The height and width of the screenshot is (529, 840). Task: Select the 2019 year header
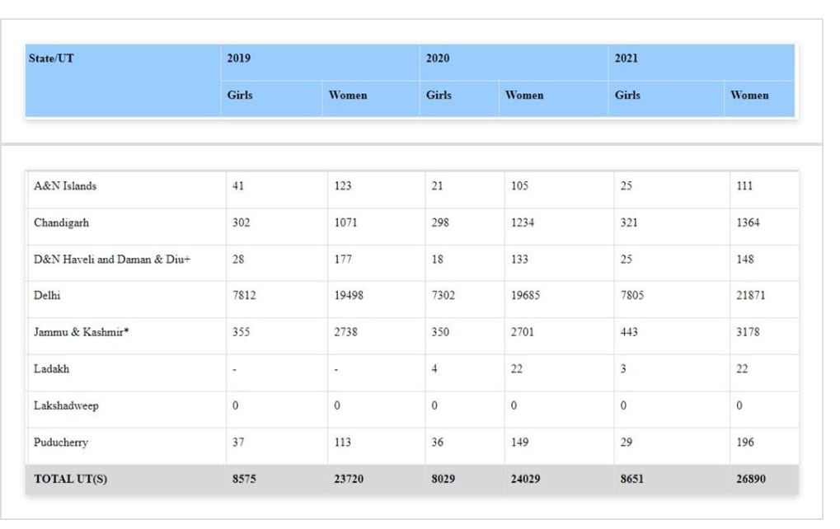tap(239, 59)
